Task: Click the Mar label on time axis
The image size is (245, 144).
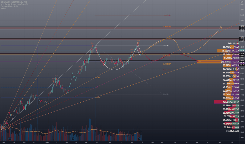Action: [86, 142]
